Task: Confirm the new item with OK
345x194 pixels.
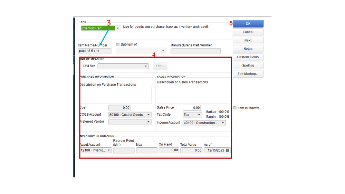Action: 248,23
